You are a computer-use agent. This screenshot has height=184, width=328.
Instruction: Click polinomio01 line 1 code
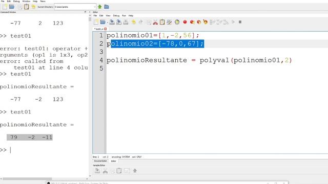click(153, 35)
